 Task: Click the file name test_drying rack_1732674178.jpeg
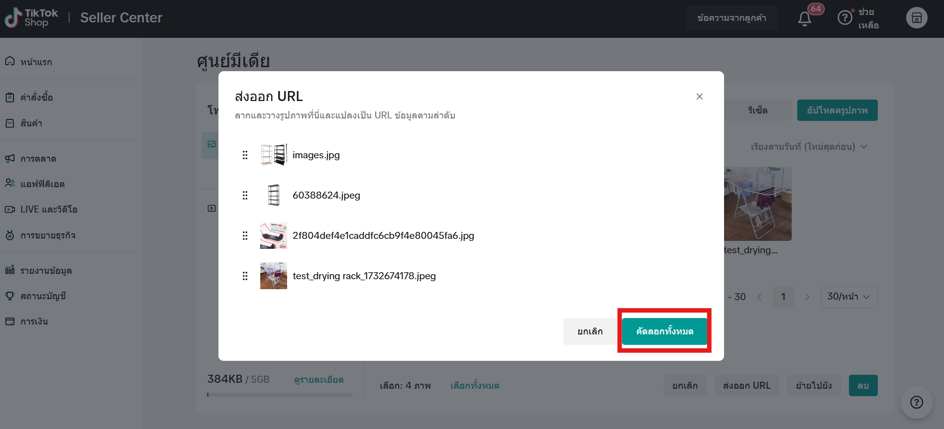(x=364, y=276)
